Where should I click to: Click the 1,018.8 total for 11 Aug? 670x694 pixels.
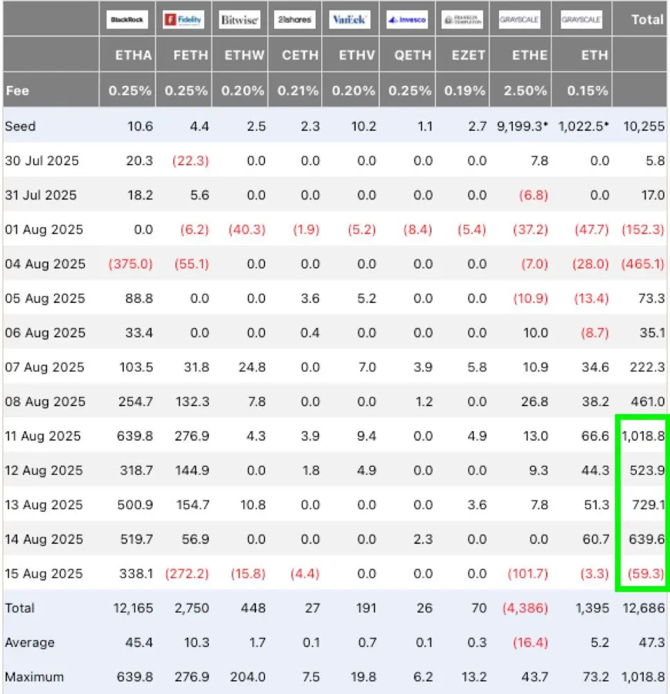[644, 436]
